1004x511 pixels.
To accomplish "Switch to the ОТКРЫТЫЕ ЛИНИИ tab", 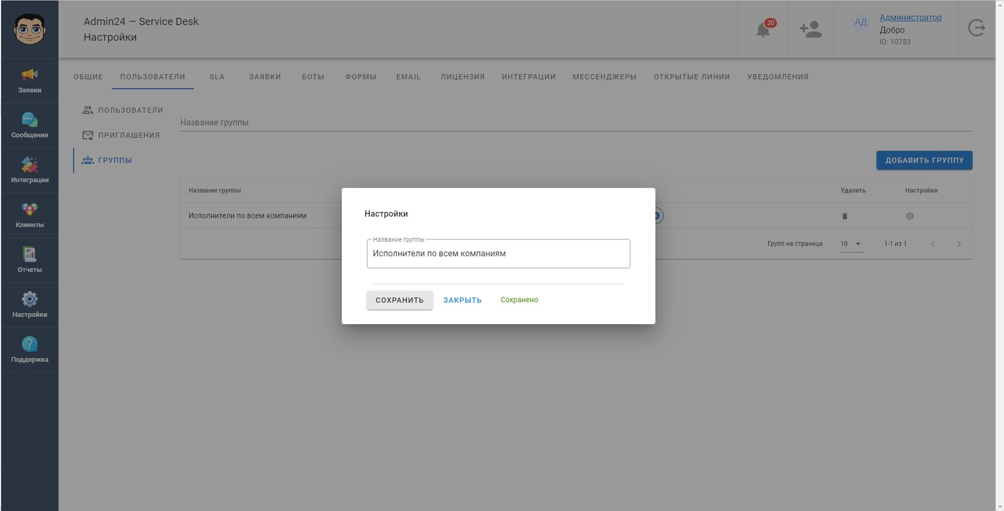I will point(691,77).
